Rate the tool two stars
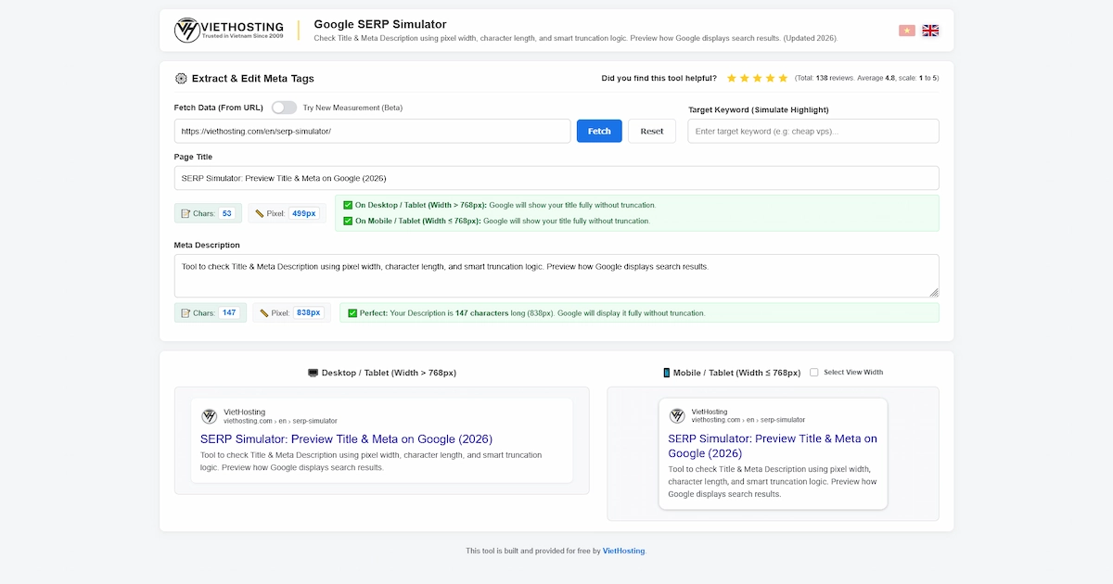The height and width of the screenshot is (584, 1113). pyautogui.click(x=745, y=79)
